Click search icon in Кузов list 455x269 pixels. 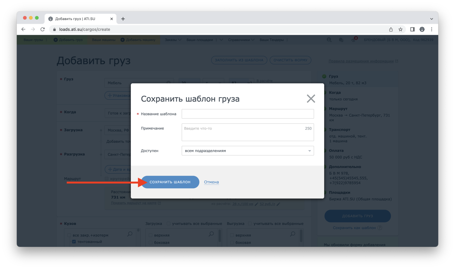130,234
